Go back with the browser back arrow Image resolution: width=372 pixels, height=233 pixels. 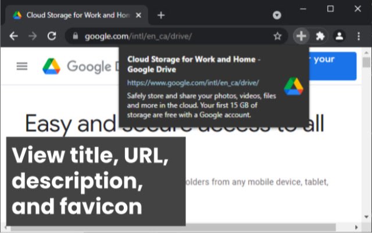(x=13, y=36)
